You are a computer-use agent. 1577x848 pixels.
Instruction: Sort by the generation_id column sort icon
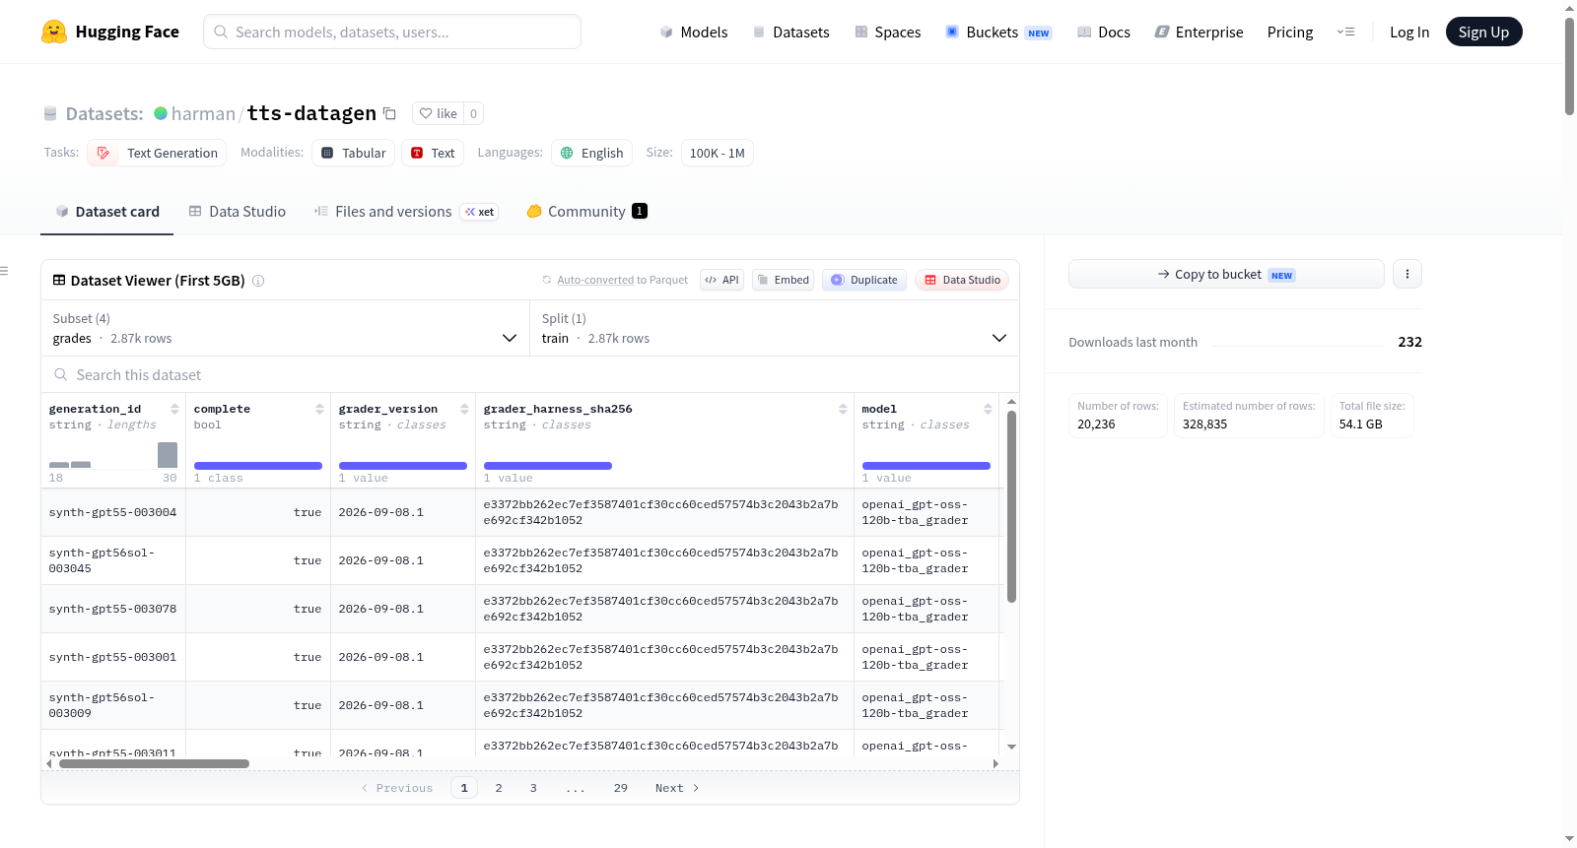(x=174, y=409)
